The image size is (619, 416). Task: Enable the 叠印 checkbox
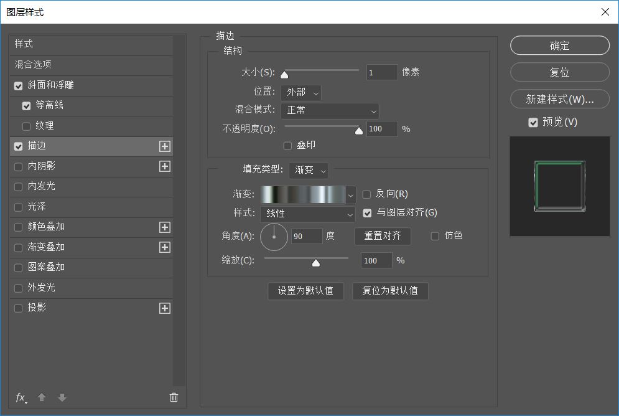pyautogui.click(x=287, y=146)
